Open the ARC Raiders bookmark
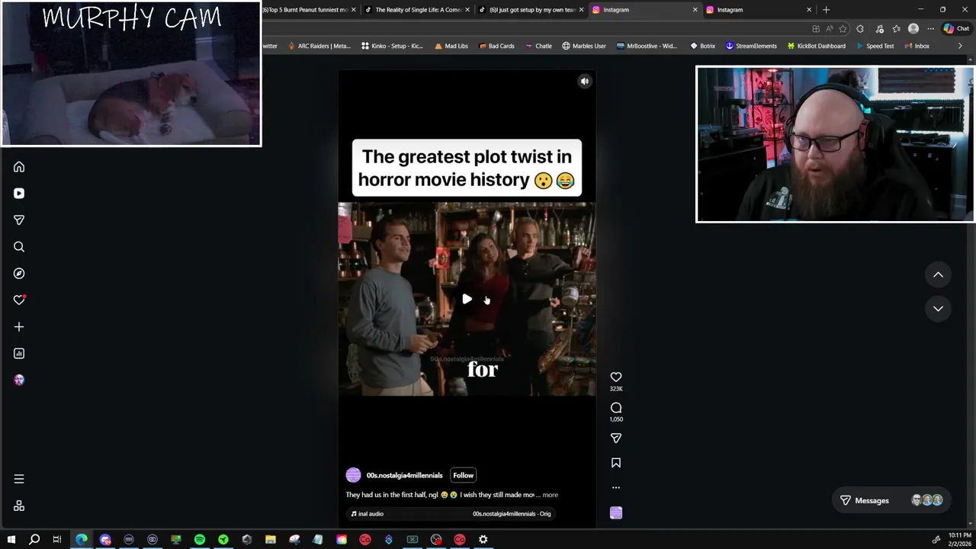 319,46
